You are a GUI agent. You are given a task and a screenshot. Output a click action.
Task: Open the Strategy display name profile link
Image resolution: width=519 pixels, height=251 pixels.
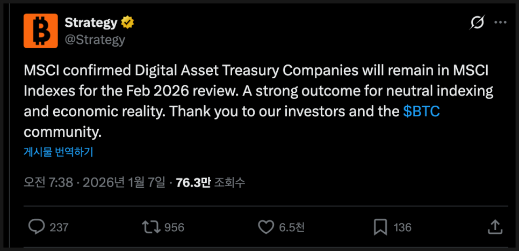click(x=91, y=23)
